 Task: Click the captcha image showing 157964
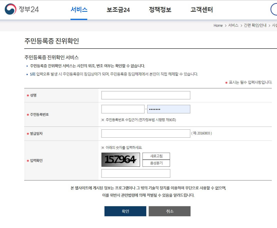pyautogui.click(x=121, y=159)
